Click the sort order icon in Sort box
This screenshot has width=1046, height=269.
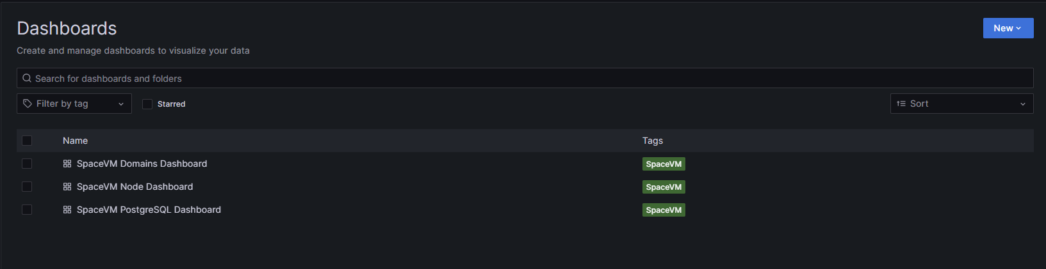coord(901,104)
